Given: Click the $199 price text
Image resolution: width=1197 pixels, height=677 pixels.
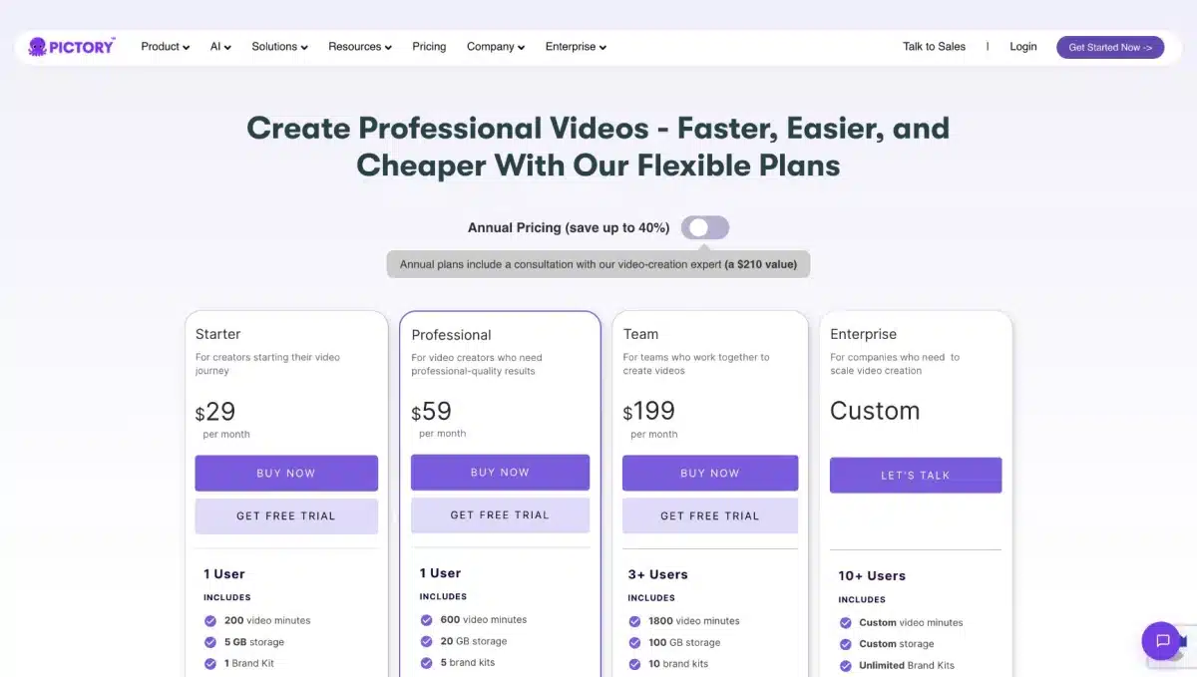Looking at the screenshot, I should [x=649, y=411].
